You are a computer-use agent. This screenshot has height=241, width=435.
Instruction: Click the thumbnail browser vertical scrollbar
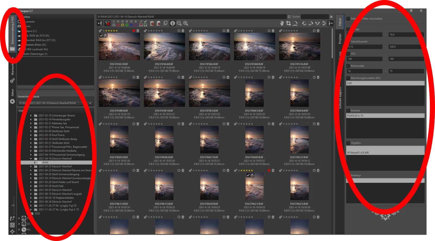click(332, 44)
